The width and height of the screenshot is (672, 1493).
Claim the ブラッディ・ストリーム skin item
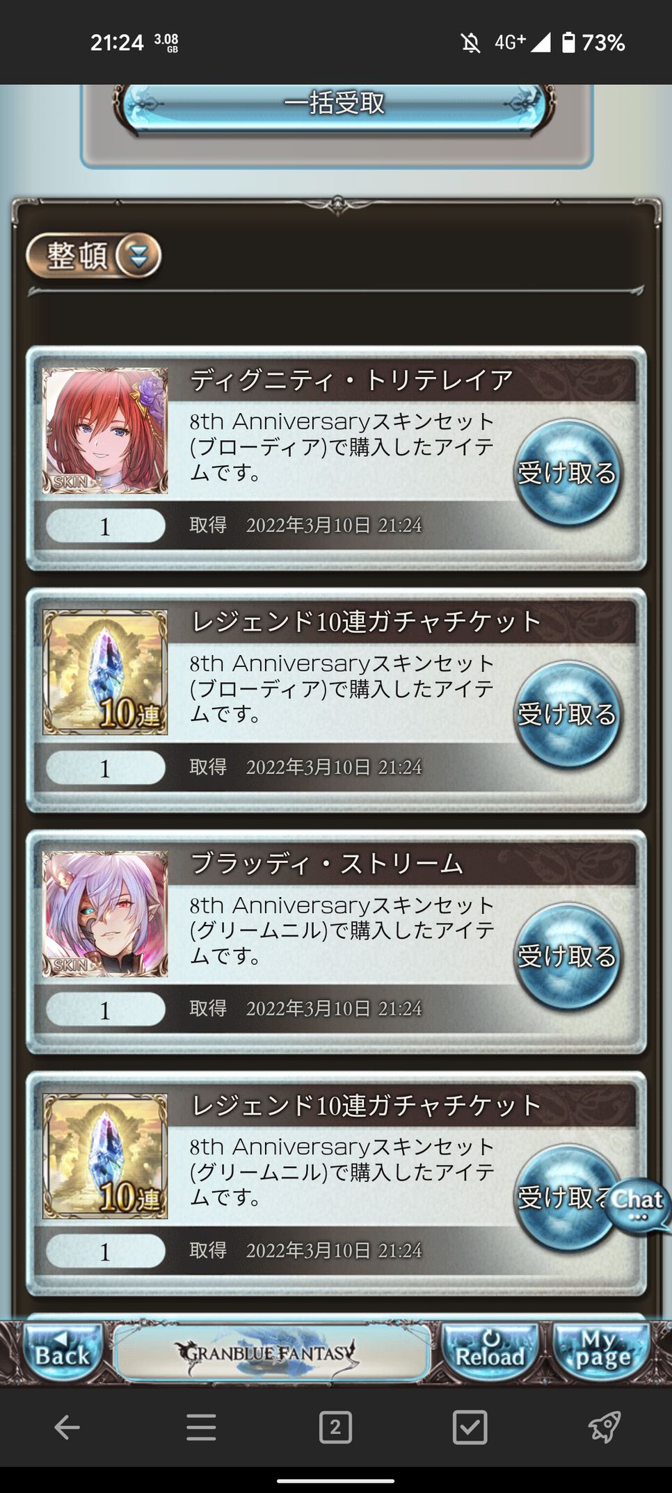coord(567,956)
